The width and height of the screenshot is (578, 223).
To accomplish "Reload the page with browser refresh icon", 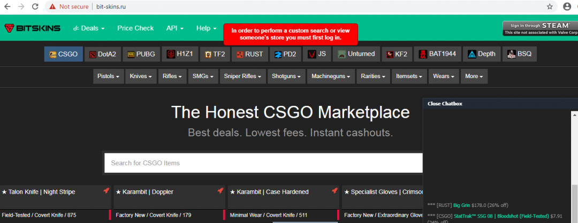I will 35,7.
